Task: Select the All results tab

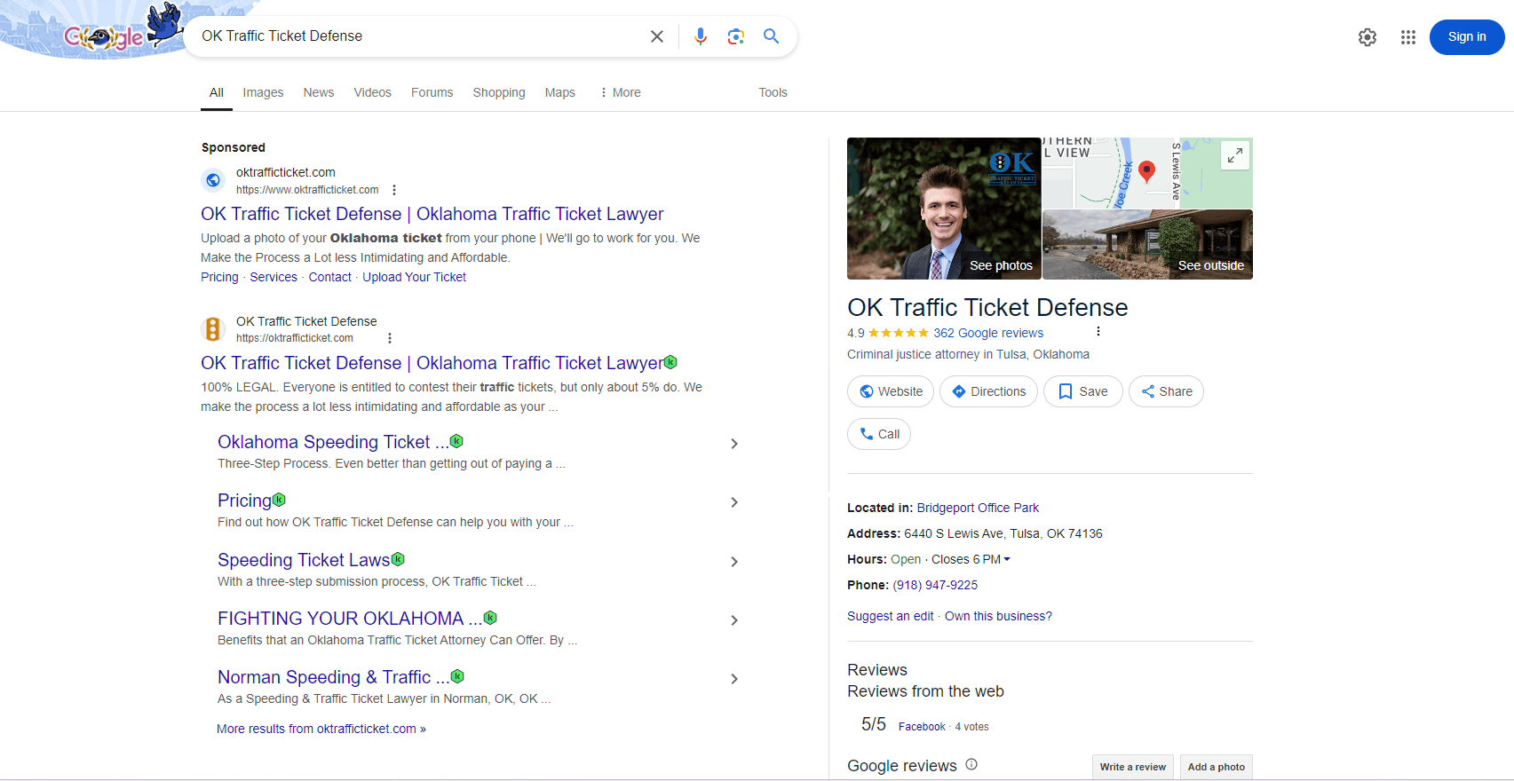Action: (217, 92)
